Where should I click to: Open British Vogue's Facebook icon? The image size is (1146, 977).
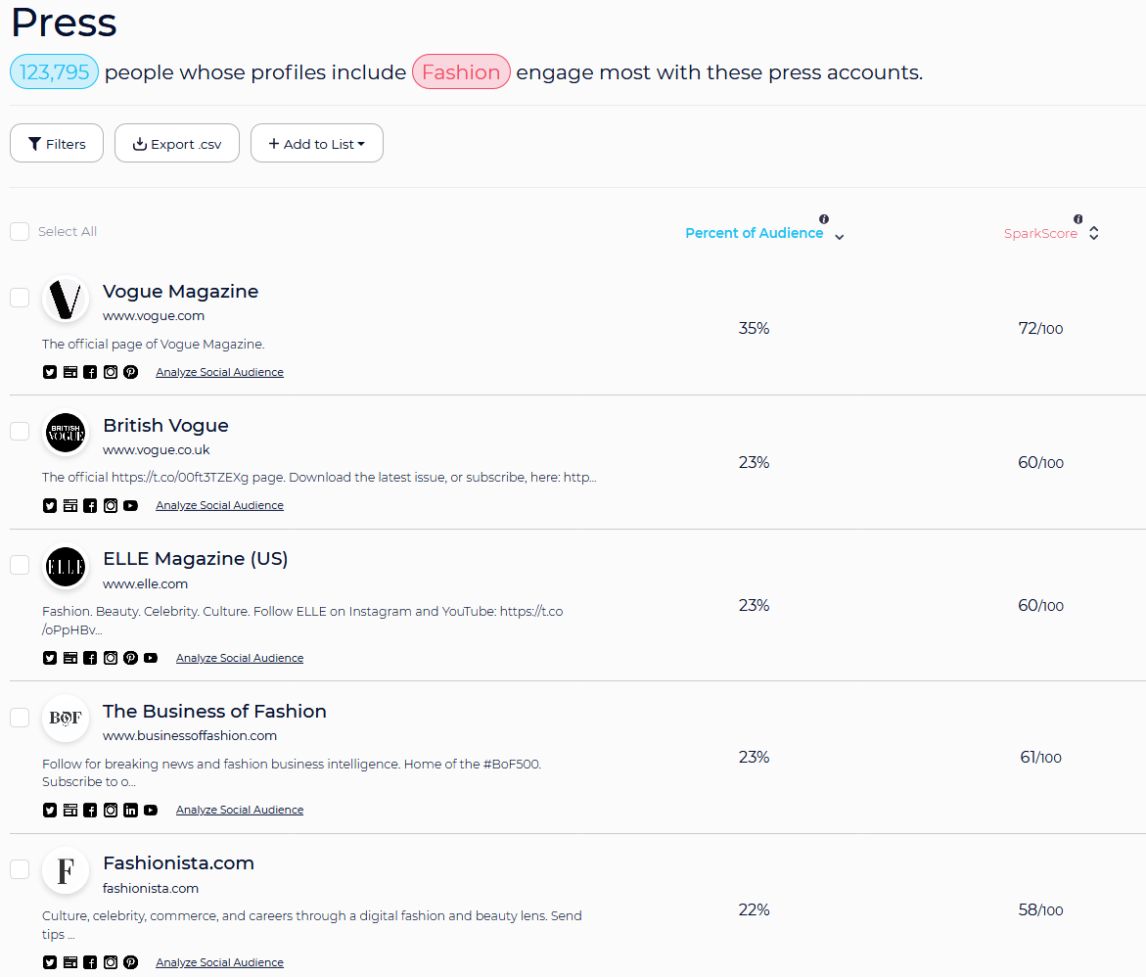90,505
